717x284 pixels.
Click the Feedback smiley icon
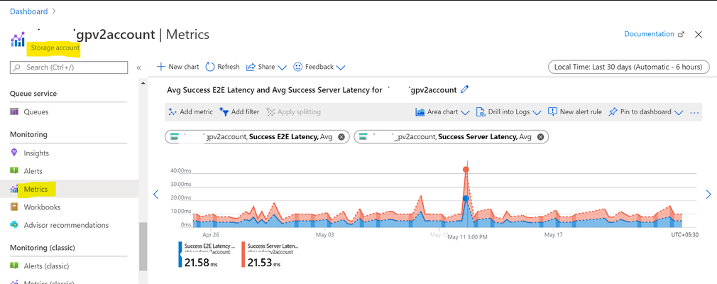point(297,67)
